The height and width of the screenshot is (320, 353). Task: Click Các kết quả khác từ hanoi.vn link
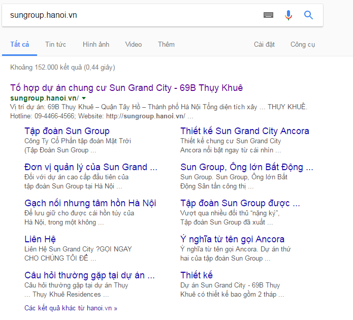pos(71,308)
